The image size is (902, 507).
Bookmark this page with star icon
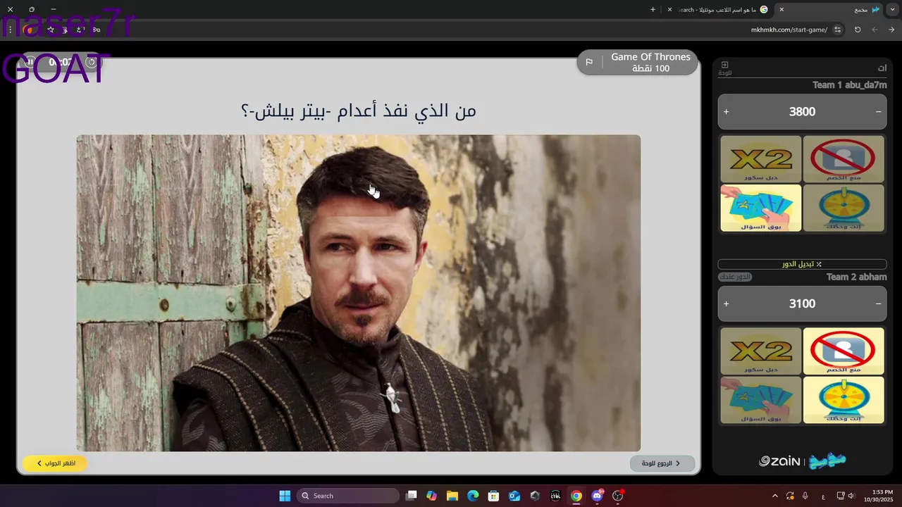pos(51,30)
